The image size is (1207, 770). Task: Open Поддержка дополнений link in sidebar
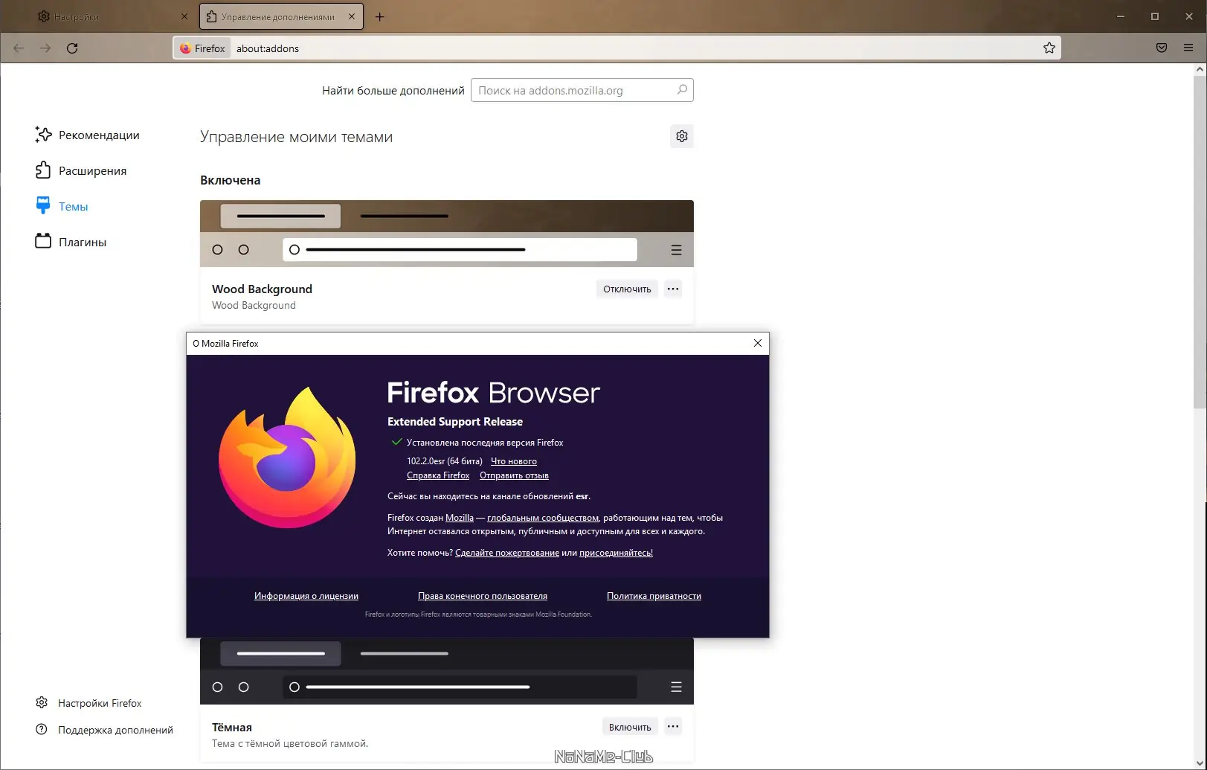[x=104, y=730]
